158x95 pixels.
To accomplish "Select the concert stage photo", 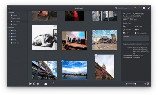I will click(x=75, y=41).
